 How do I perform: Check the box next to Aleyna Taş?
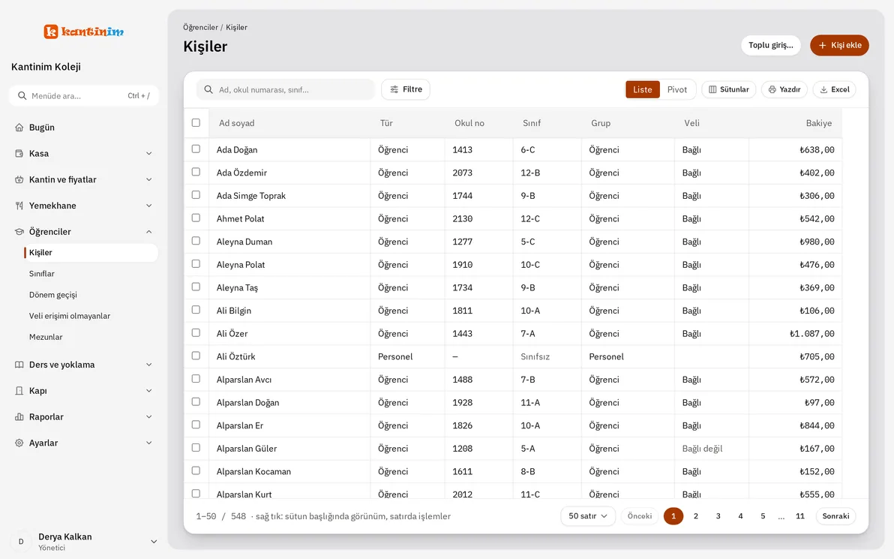tap(196, 287)
